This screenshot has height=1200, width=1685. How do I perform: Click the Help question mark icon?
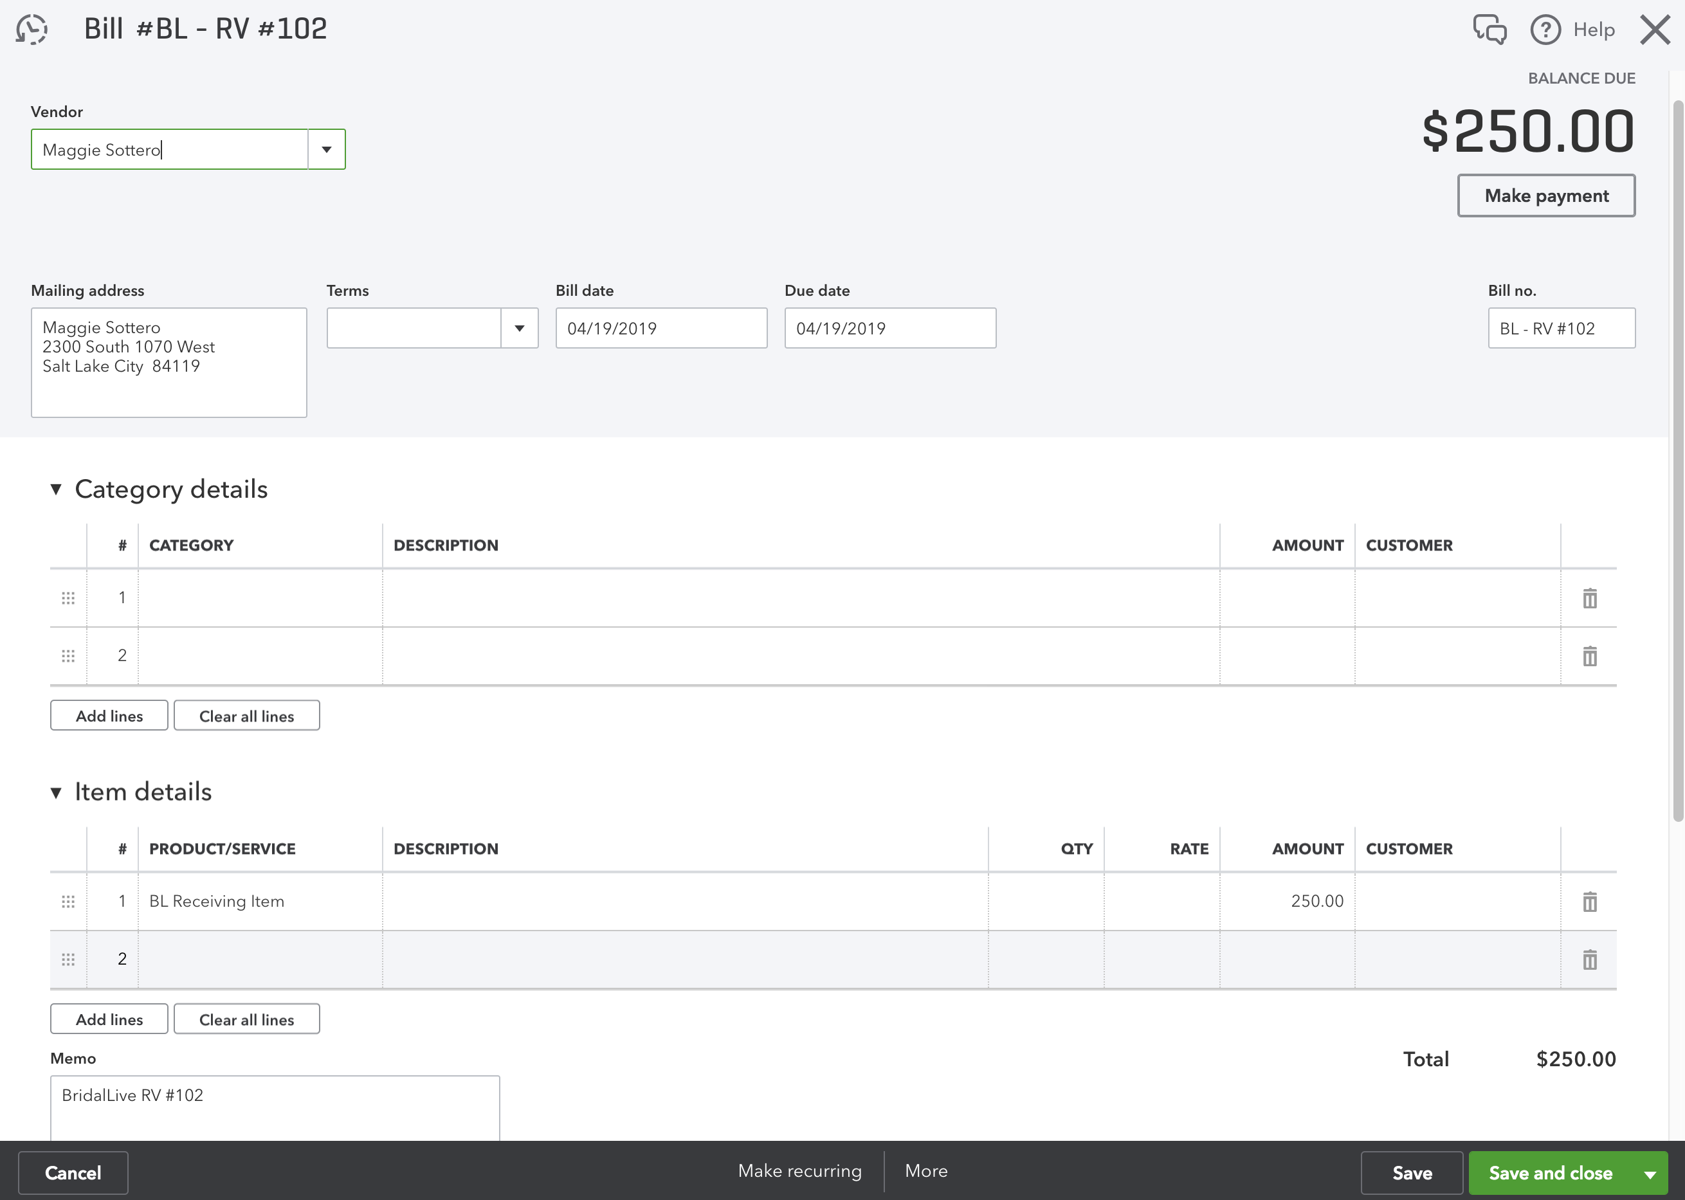(x=1545, y=30)
